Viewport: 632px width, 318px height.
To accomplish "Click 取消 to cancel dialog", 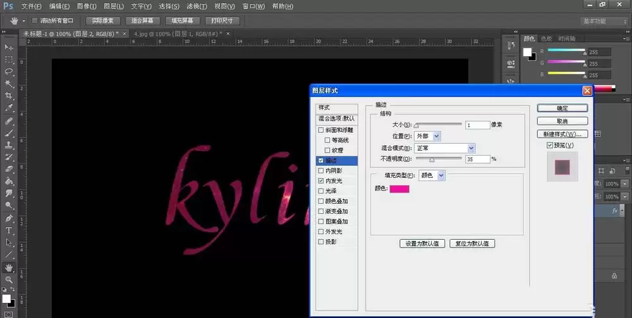I will point(562,121).
